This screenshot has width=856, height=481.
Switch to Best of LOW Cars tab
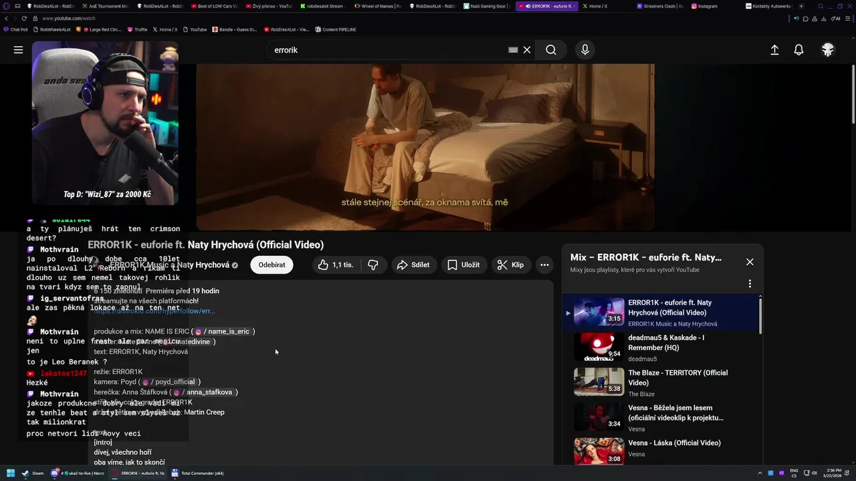(x=214, y=6)
